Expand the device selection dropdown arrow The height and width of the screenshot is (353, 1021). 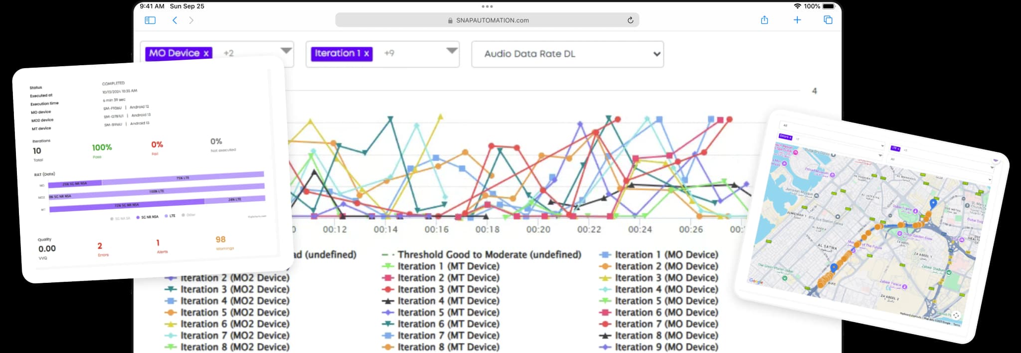pos(286,51)
